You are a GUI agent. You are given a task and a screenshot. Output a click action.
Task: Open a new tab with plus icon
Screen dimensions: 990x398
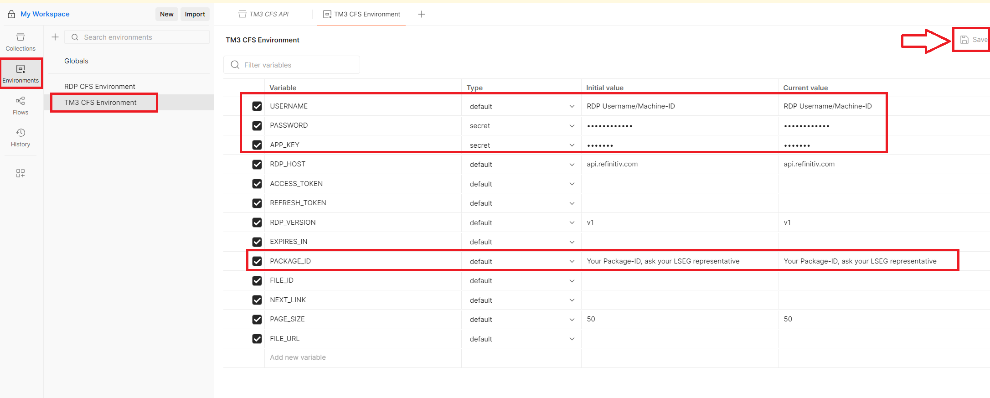422,14
